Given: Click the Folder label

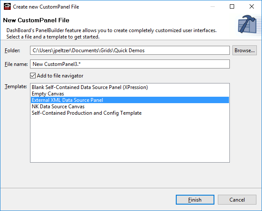Looking at the screenshot, I should (x=12, y=51).
